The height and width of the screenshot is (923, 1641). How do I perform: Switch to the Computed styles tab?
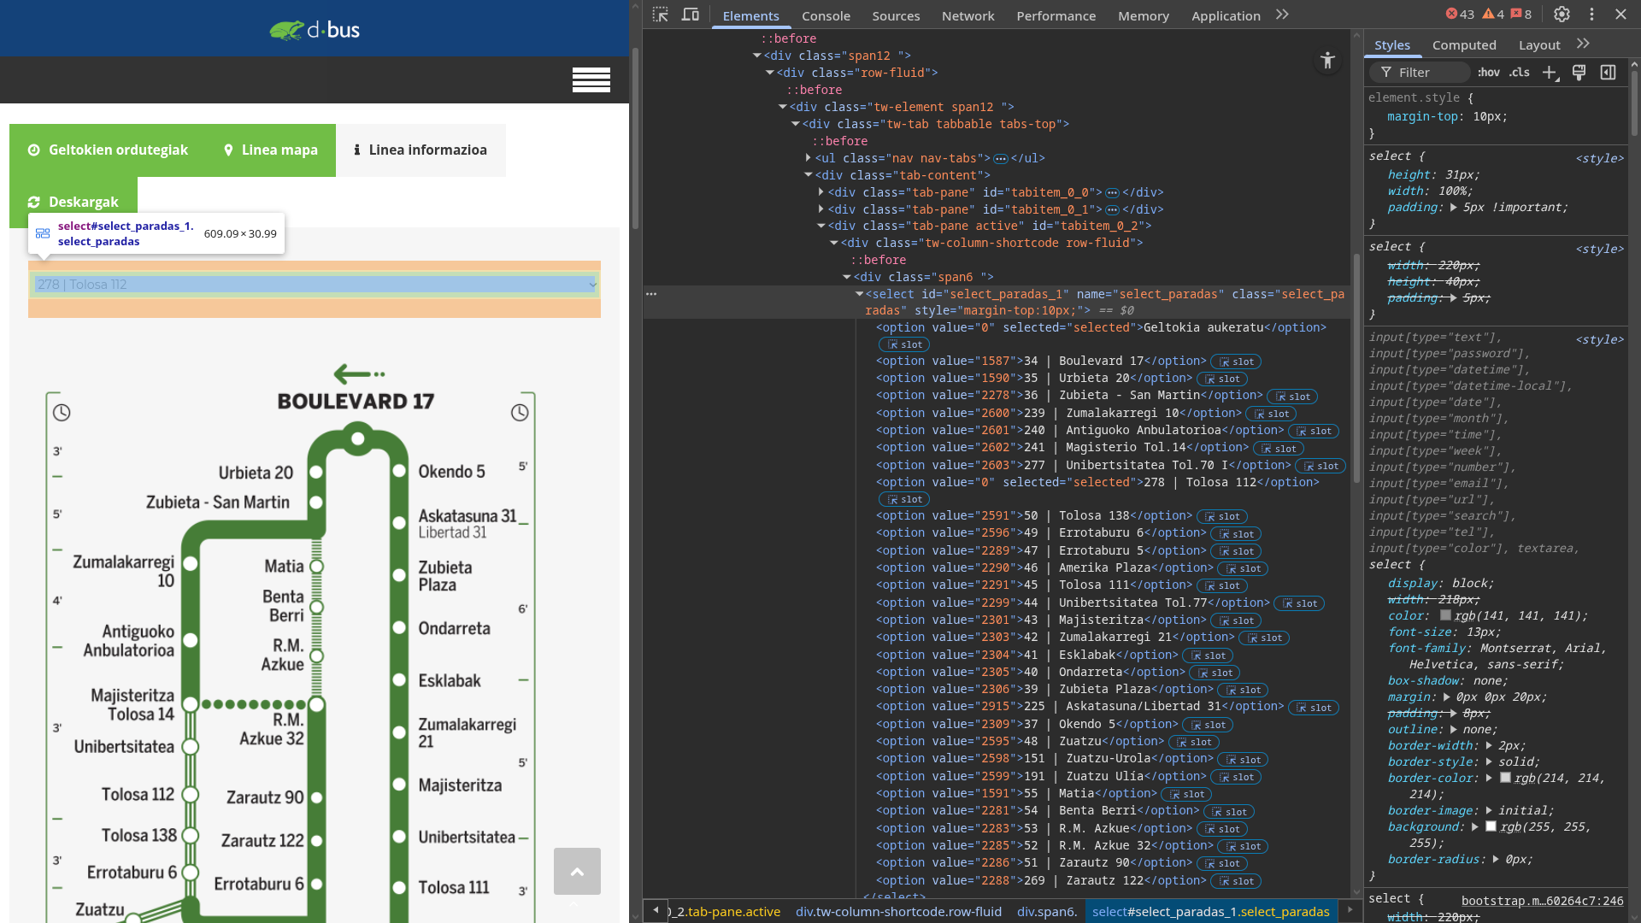pyautogui.click(x=1464, y=44)
